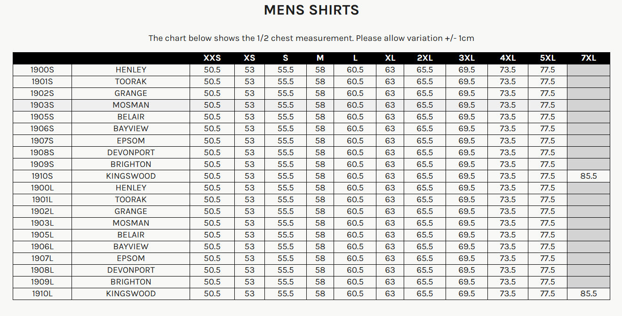The height and width of the screenshot is (316, 622).
Task: Click DEVONPORT in the 1908S row
Action: pyautogui.click(x=131, y=152)
